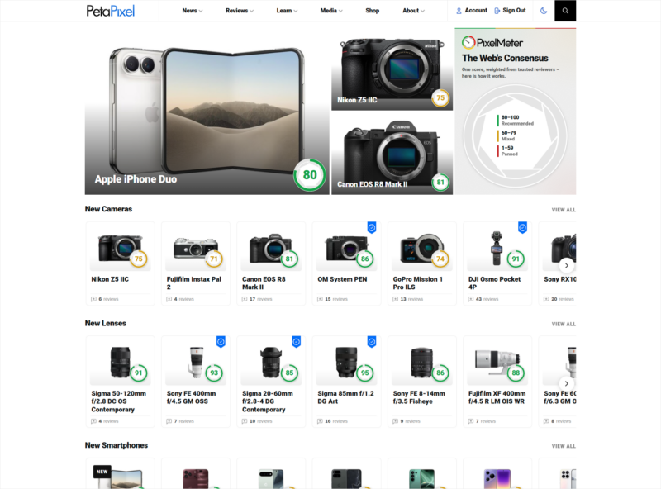Open Canon EOS R8 Mark II featured tile
The width and height of the screenshot is (661, 489).
(x=392, y=154)
